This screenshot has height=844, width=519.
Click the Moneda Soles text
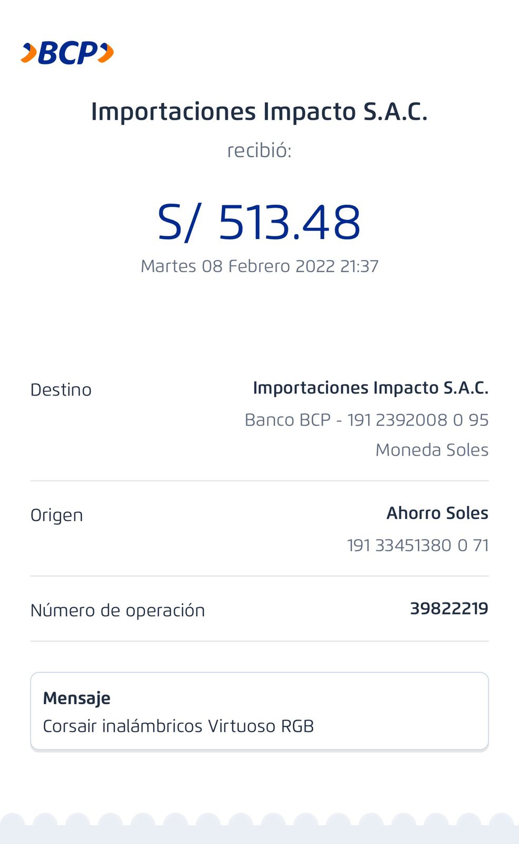click(x=431, y=450)
